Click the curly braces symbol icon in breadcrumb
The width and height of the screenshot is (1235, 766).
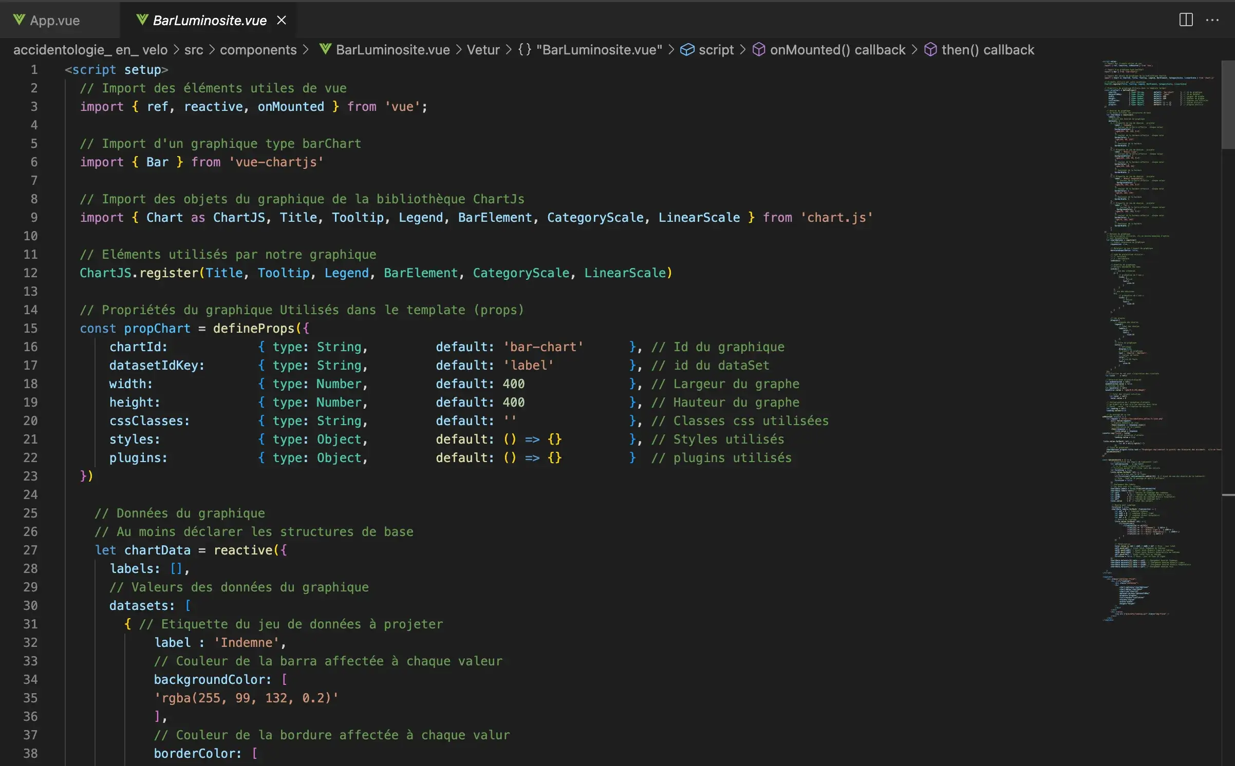pos(523,49)
